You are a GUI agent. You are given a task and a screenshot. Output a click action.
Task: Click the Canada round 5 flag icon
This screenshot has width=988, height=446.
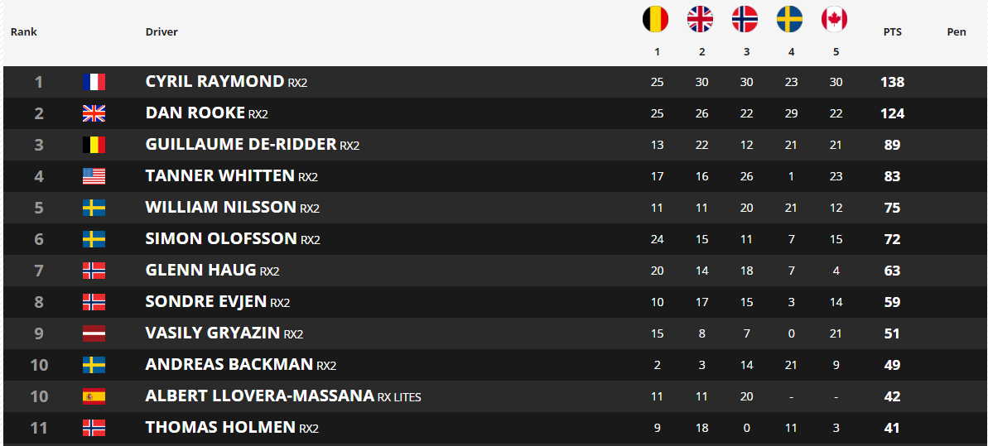coord(834,20)
